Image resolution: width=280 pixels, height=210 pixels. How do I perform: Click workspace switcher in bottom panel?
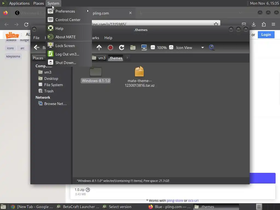tap(259, 207)
